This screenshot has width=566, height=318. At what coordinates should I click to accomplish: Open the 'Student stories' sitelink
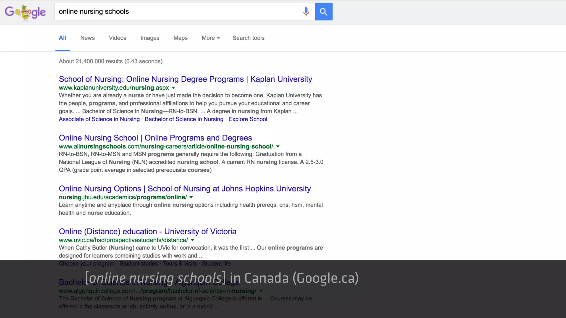coord(139,264)
